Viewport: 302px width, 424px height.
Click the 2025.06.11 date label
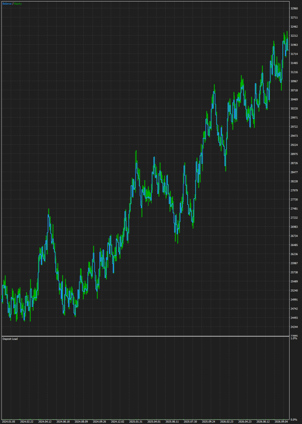point(172,422)
